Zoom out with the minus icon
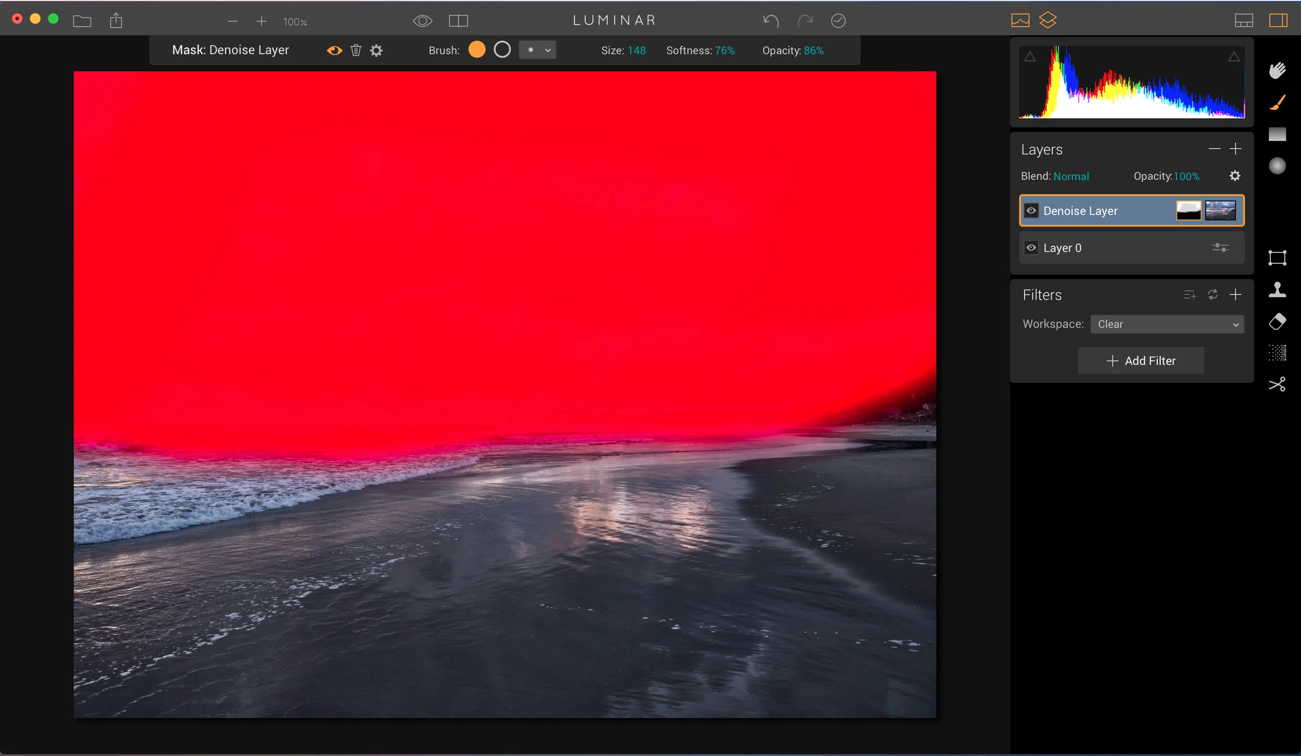Screen dimensions: 1301x756 tap(233, 21)
